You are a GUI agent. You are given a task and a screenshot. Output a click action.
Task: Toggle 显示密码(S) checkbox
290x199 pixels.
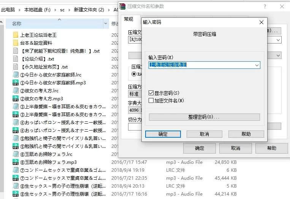pyautogui.click(x=151, y=93)
